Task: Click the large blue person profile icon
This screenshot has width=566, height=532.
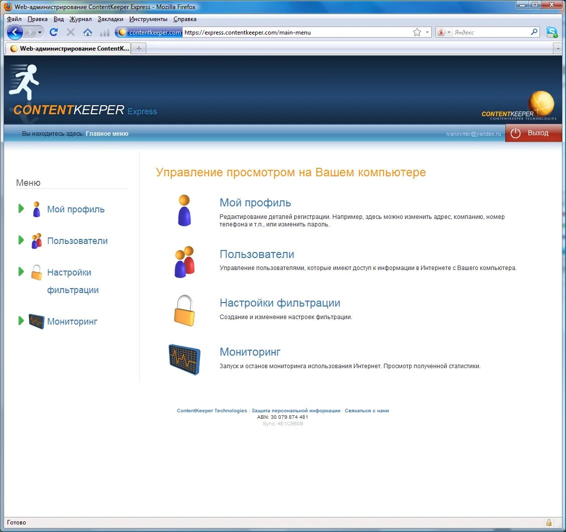Action: coord(184,210)
